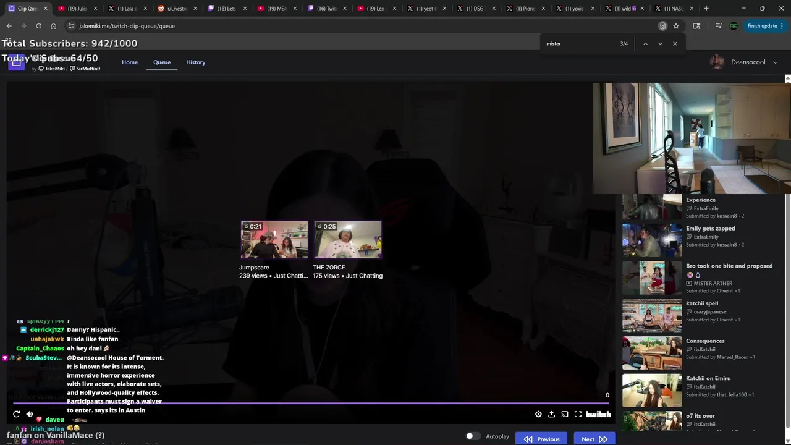This screenshot has height=445, width=791.
Task: Click the address bar URL
Action: tap(127, 26)
